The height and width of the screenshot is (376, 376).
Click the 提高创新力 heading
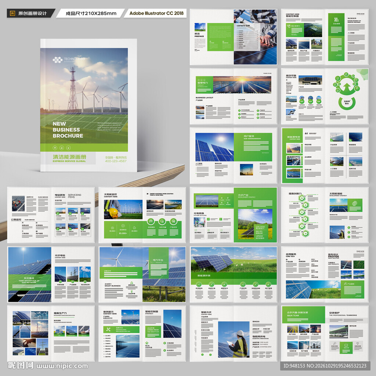coord(295,194)
